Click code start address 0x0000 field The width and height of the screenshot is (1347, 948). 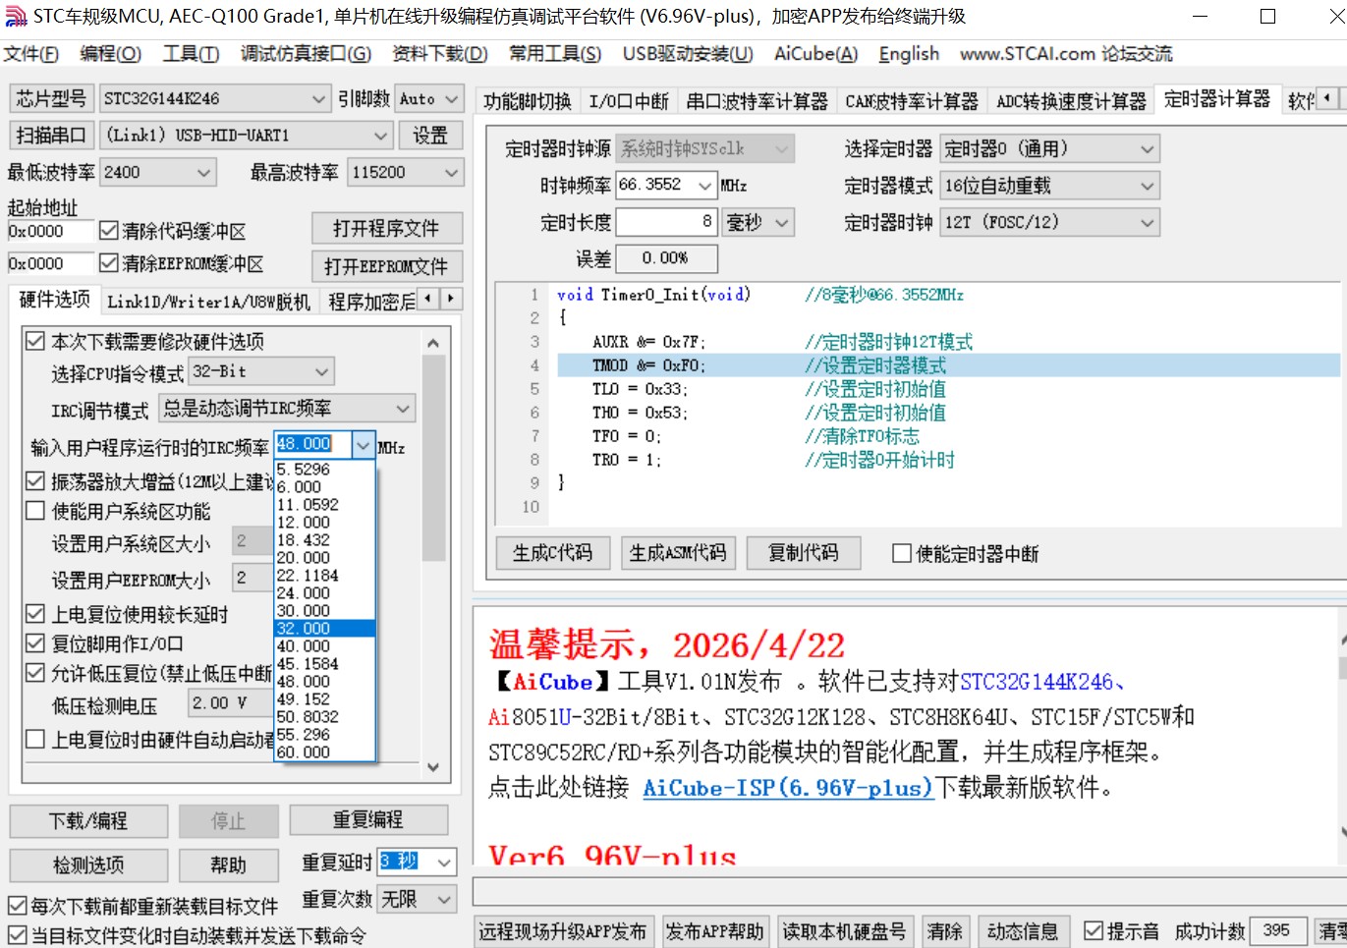pyautogui.click(x=50, y=231)
